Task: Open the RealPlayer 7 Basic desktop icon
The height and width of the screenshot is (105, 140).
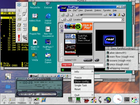Action: tap(48, 45)
